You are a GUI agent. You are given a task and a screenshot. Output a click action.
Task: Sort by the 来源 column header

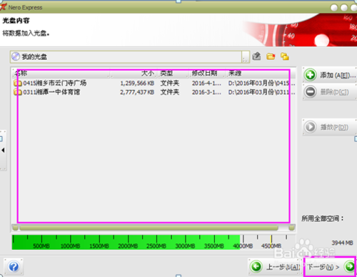coord(261,74)
